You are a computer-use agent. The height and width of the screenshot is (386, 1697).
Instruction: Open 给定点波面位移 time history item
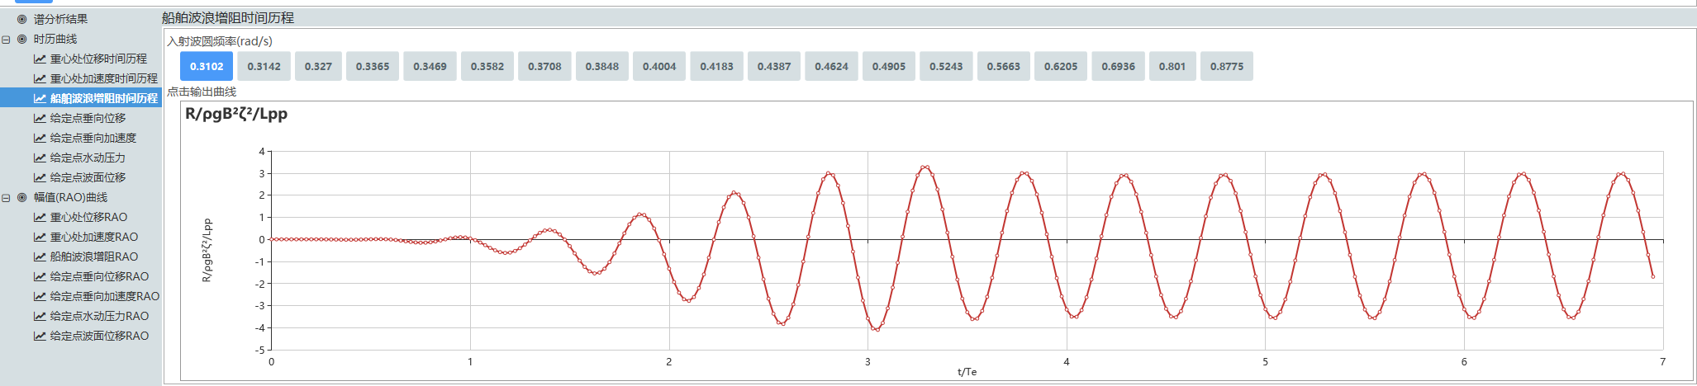coord(88,177)
